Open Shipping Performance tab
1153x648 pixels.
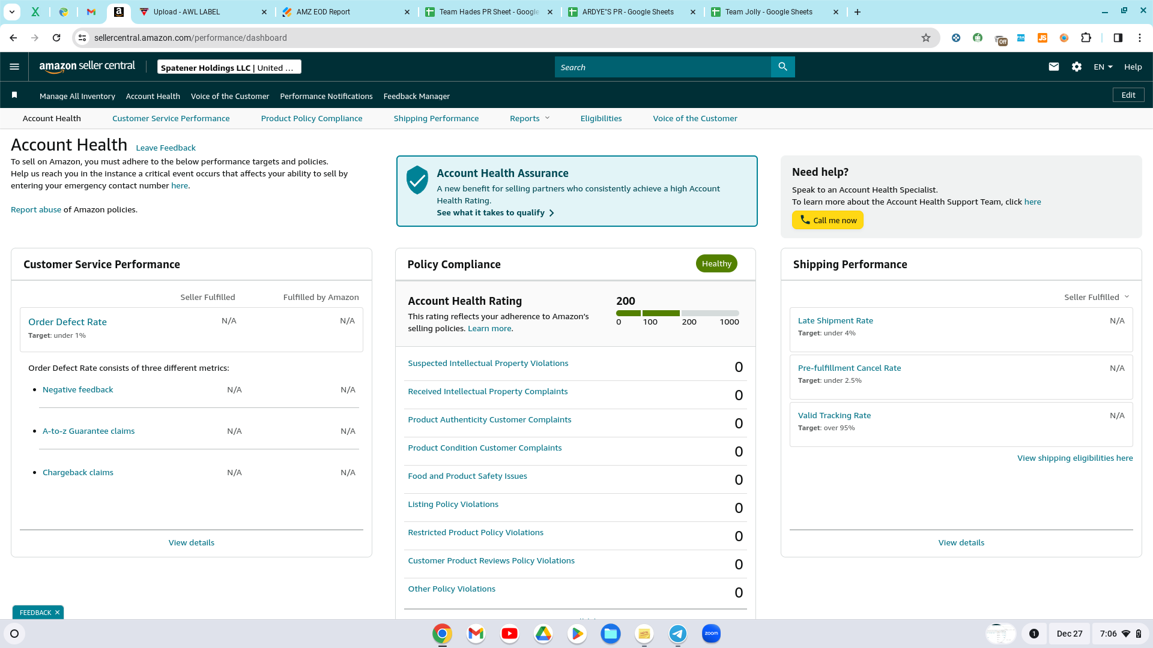pos(436,118)
